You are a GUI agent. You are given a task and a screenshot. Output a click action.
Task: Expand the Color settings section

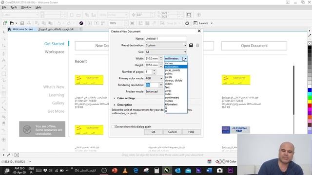point(115,98)
